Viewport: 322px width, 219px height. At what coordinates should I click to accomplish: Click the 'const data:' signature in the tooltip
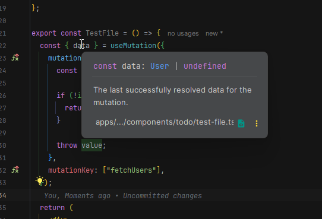click(x=119, y=66)
